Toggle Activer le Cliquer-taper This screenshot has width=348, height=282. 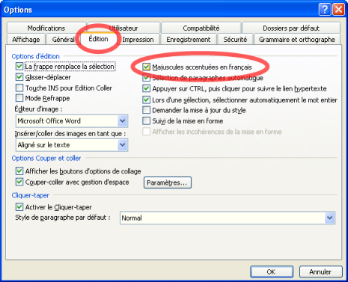tap(19, 206)
